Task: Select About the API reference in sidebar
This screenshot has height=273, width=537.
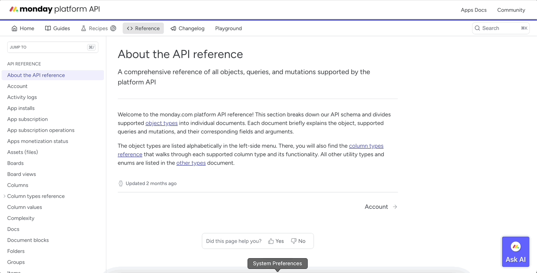Action: (53, 75)
